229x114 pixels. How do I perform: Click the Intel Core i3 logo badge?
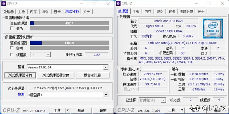click(213, 28)
